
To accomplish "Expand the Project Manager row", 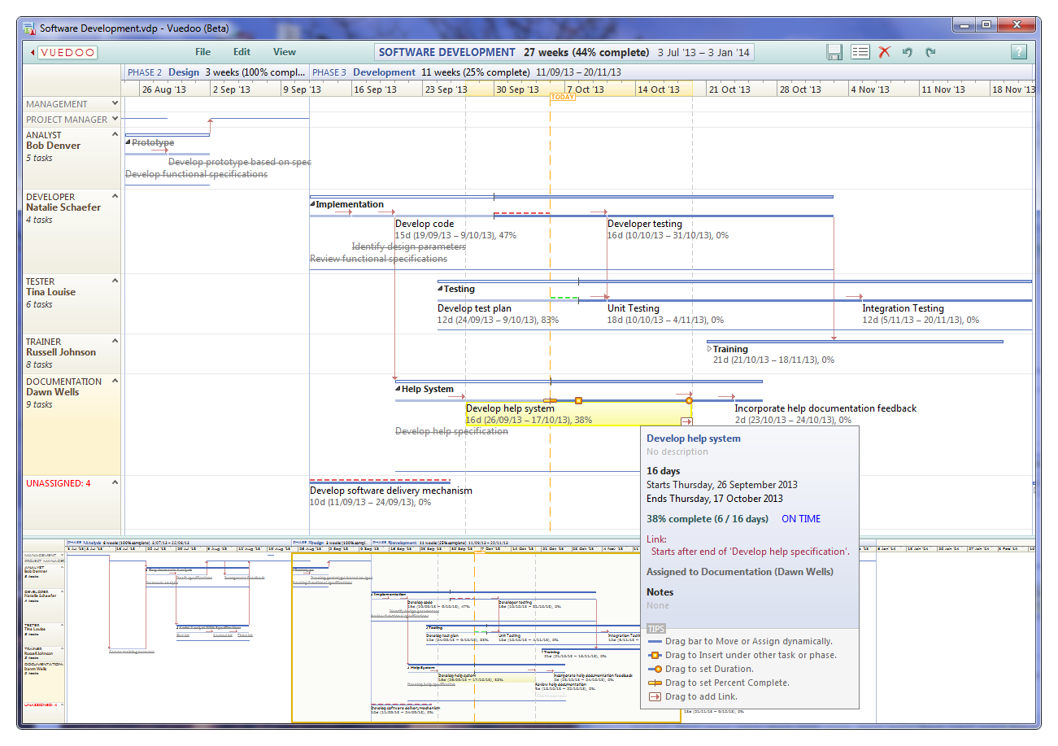I will [115, 119].
